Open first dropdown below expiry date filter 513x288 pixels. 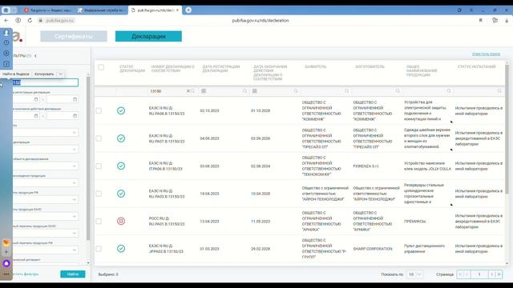46,133
